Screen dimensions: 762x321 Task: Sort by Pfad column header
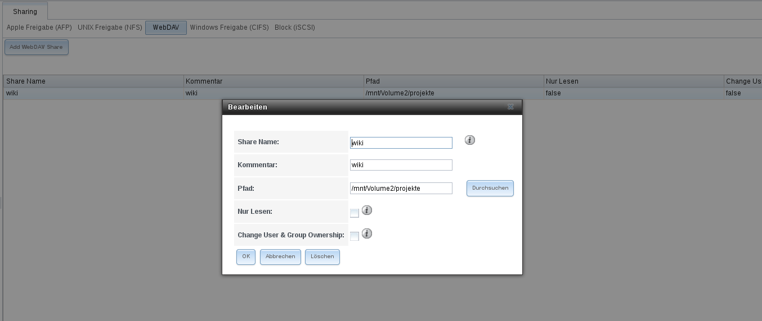[x=454, y=81]
